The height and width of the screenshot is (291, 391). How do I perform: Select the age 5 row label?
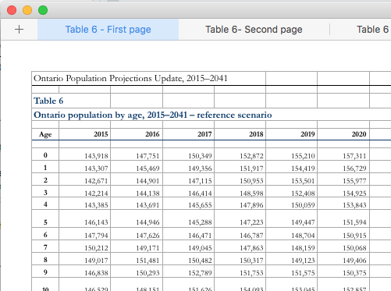[45, 219]
